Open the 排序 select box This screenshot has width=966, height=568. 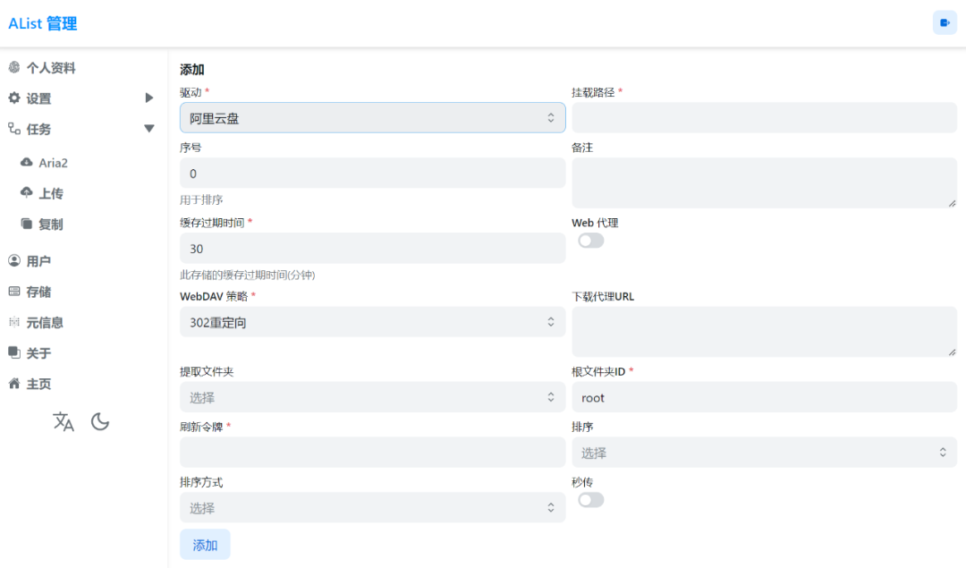[765, 453]
